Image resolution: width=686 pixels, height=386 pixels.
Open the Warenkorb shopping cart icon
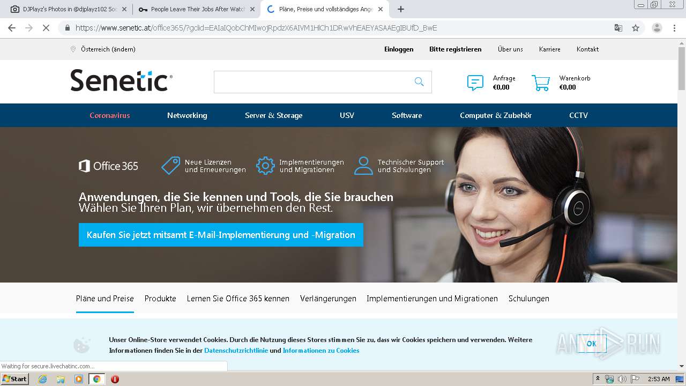[541, 83]
